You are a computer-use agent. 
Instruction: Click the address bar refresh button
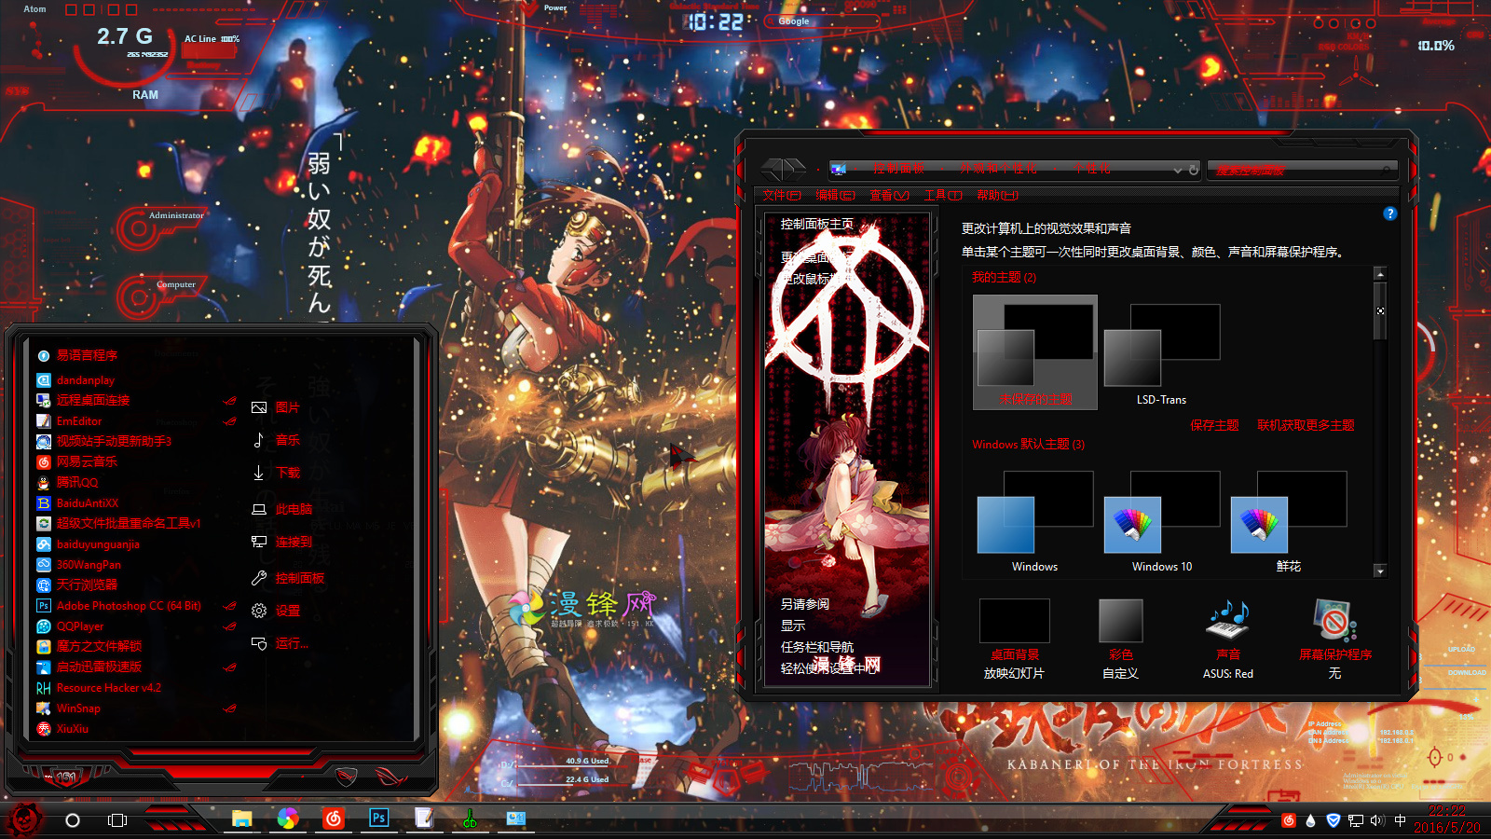coord(1194,170)
